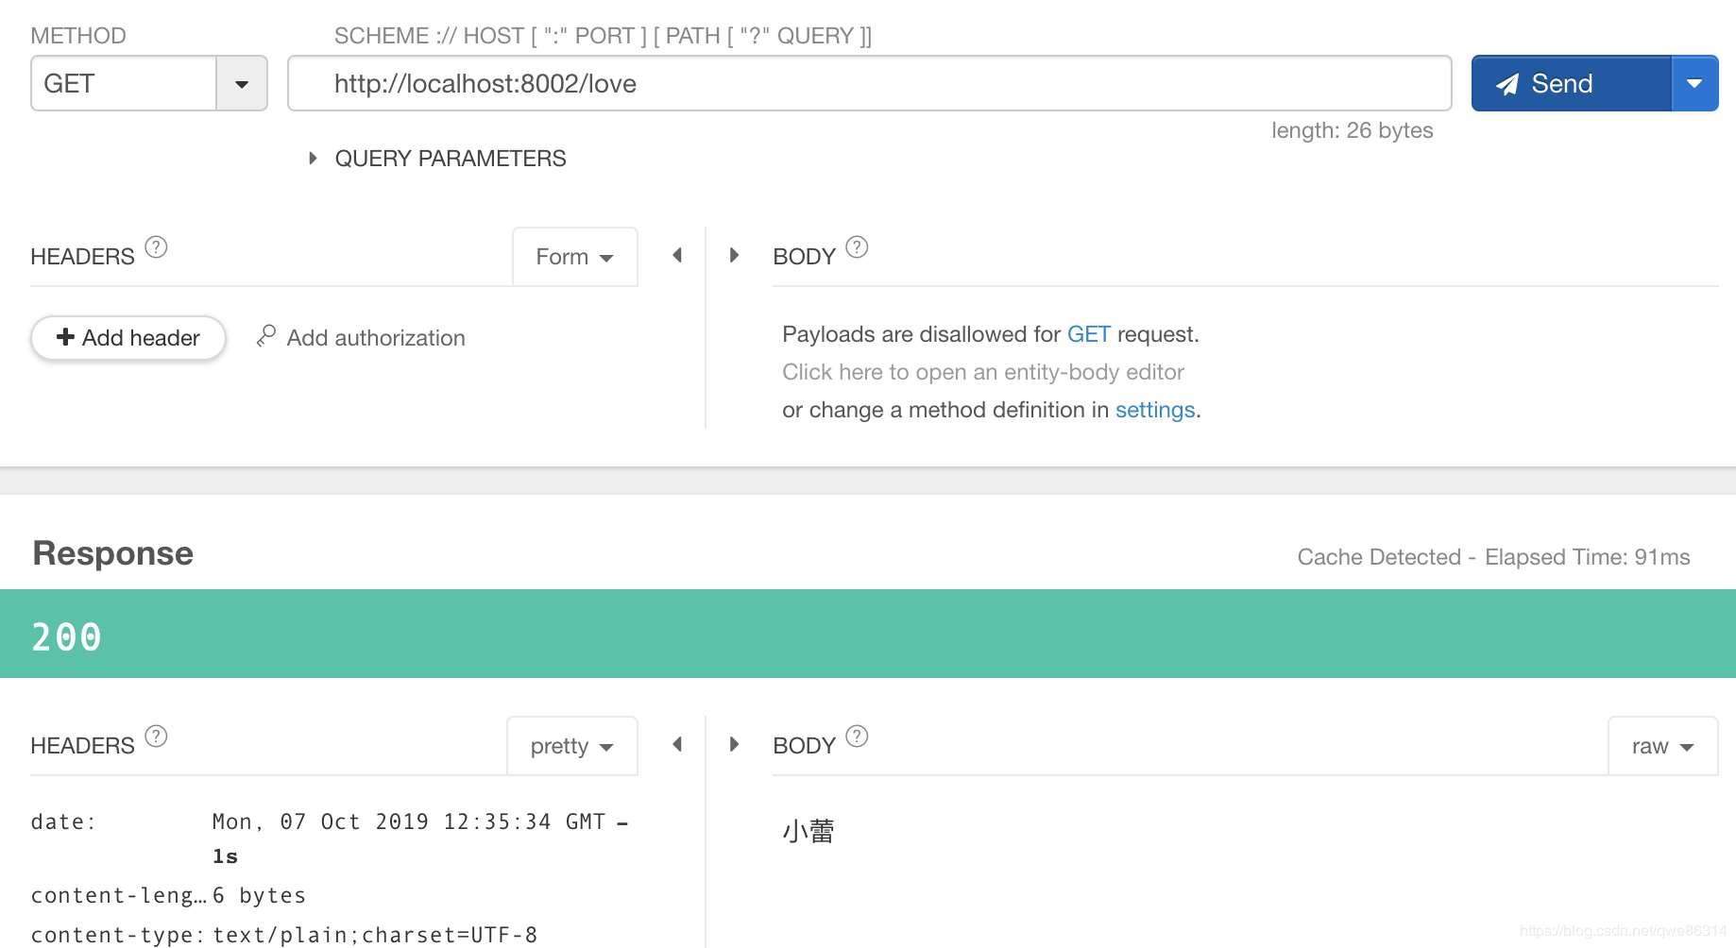The width and height of the screenshot is (1736, 948).
Task: Click the URL input field
Action: [x=869, y=84]
